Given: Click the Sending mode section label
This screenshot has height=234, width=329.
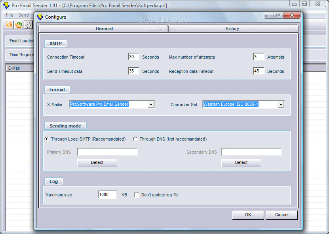Looking at the screenshot, I should 65,126.
